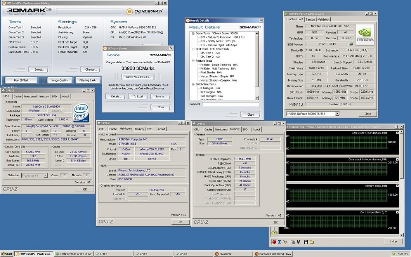Click the Result Details scroll down arrow
The height and width of the screenshot is (257, 411).
point(257,98)
